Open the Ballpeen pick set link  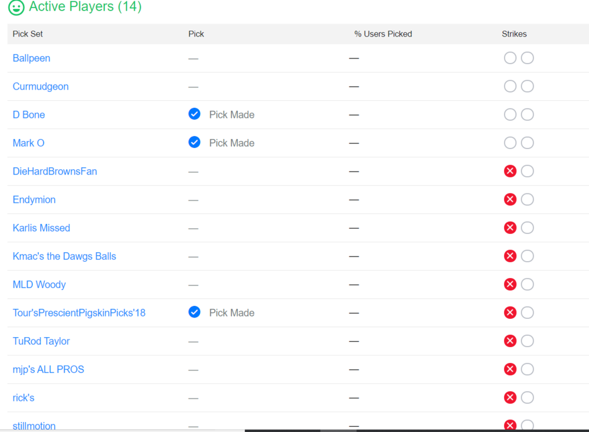tap(32, 58)
